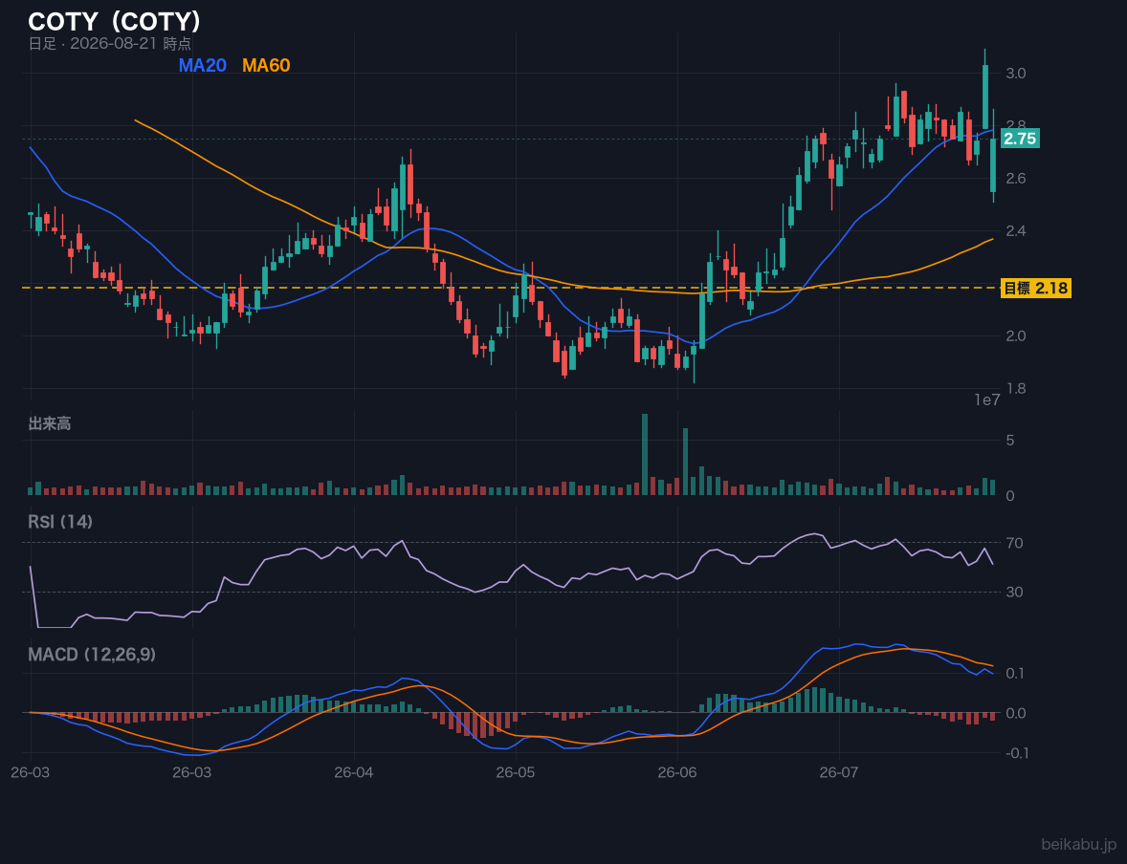1127x864 pixels.
Task: Click the MACD axis value 0.1
Action: (x=1016, y=673)
